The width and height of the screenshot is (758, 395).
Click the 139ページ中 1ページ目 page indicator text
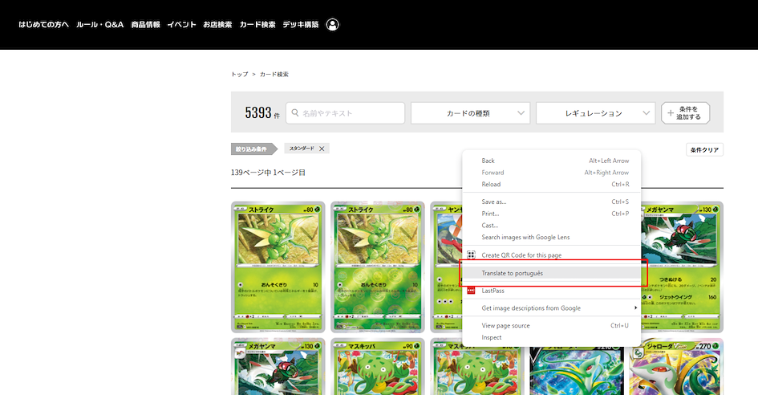coord(268,173)
